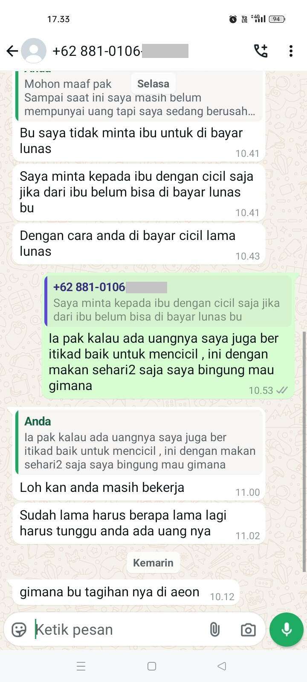Tap the Kemarin date label
307x682 pixels.
tap(153, 563)
